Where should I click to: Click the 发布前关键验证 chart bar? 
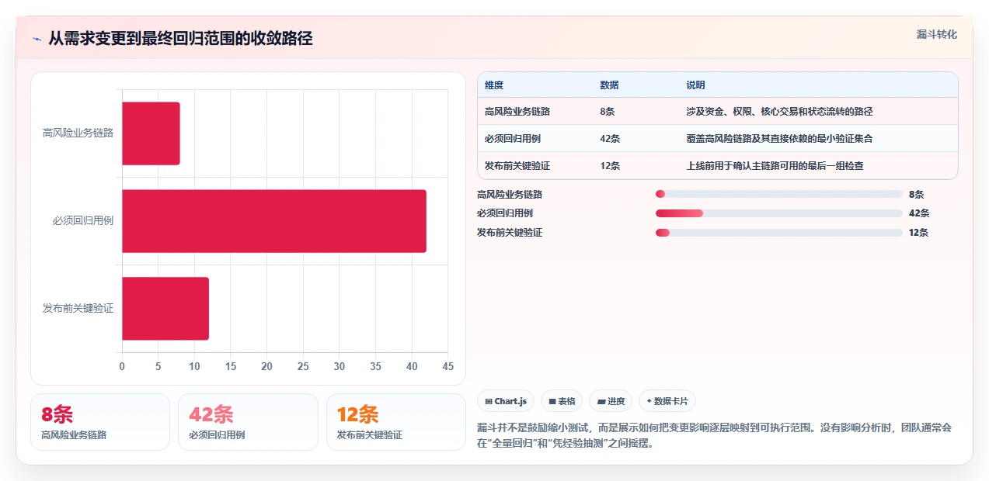[x=165, y=308]
